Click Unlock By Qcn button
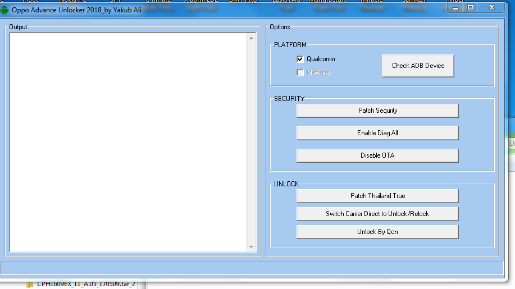The width and height of the screenshot is (515, 289). [377, 232]
